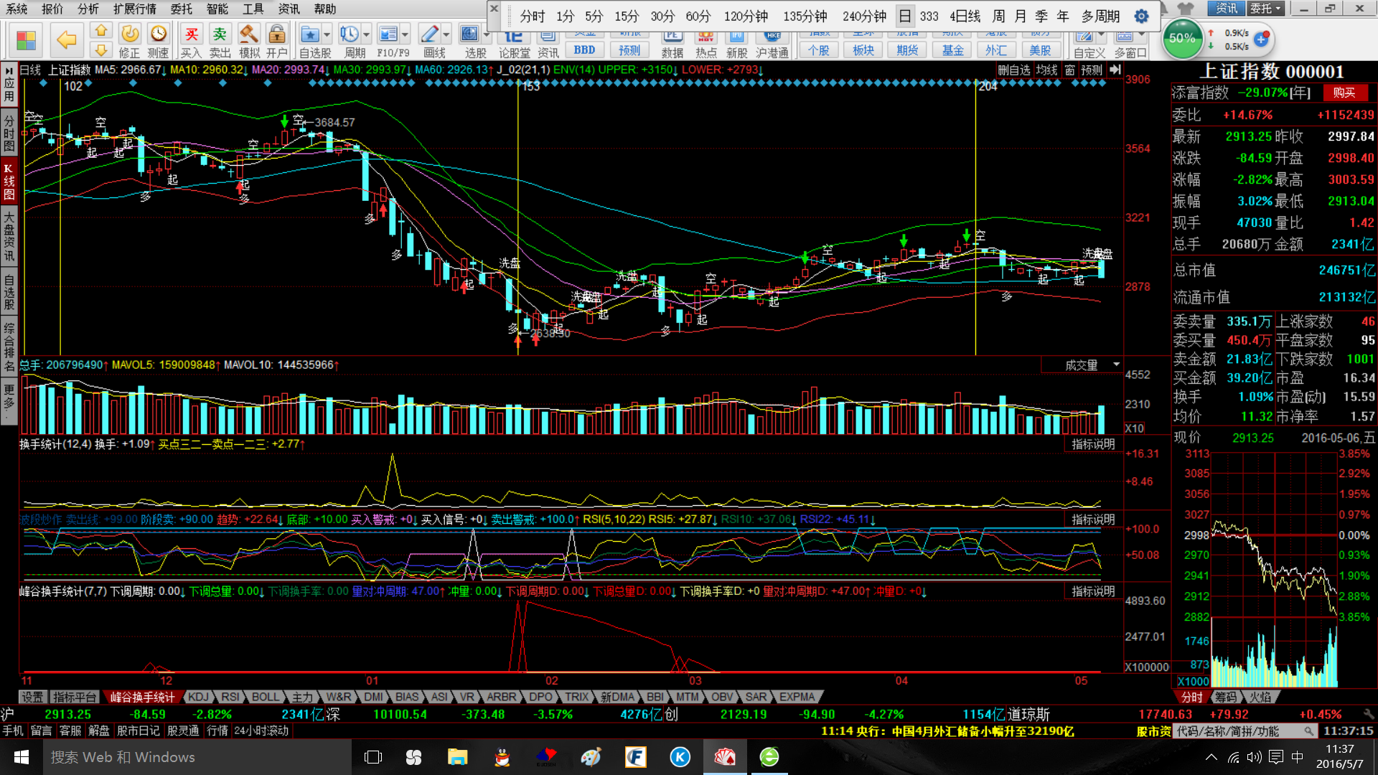Click the wrench icon in the status bar

click(1368, 714)
